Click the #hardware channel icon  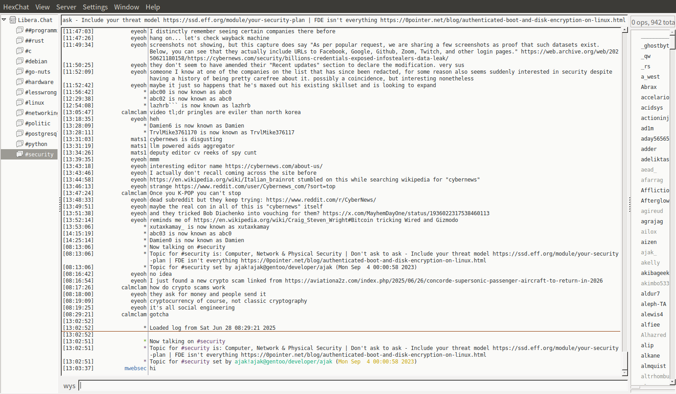[20, 82]
